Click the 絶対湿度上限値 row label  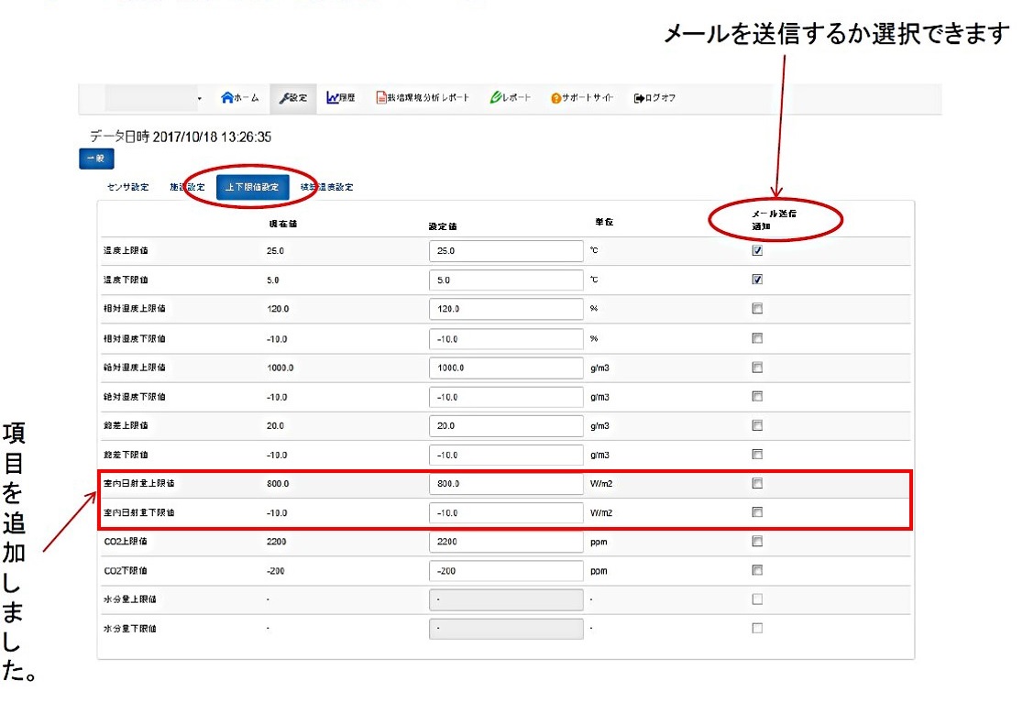(135, 368)
